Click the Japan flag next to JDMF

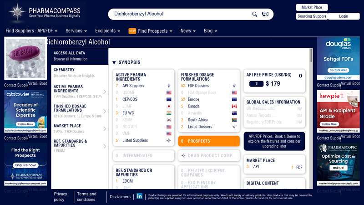(169, 106)
